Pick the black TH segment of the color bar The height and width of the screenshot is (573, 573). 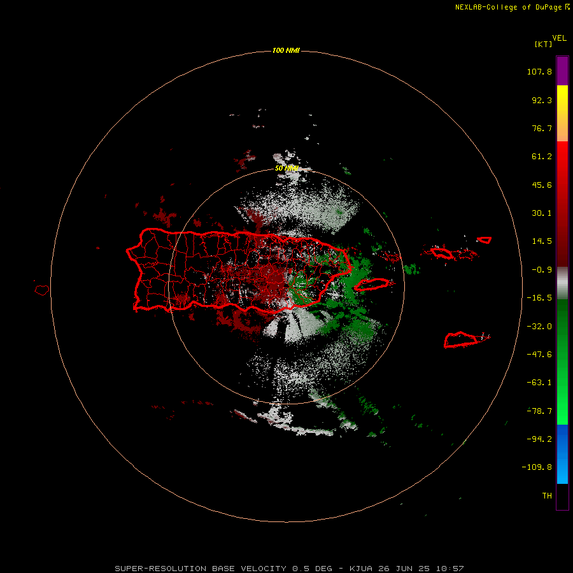(x=562, y=496)
